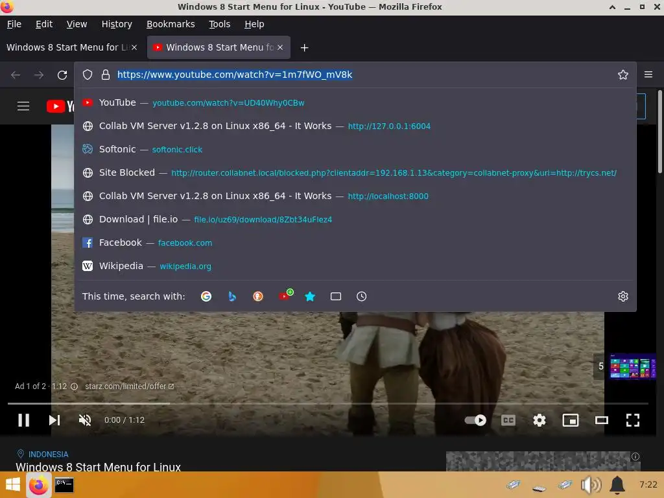This screenshot has height=498, width=664.
Task: Click the INDONESIA location link
Action: (x=48, y=455)
